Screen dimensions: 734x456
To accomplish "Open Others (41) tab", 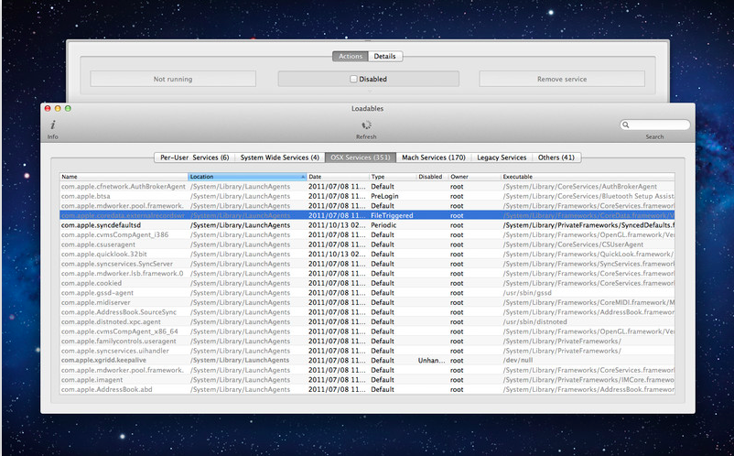I will tap(556, 157).
